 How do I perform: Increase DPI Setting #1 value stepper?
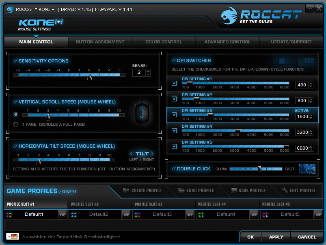point(311,83)
